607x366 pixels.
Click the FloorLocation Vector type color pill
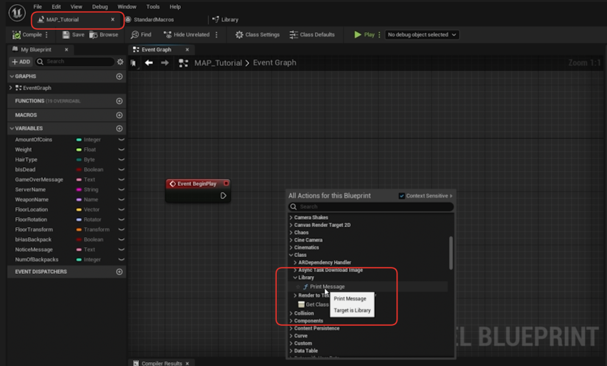coord(79,210)
